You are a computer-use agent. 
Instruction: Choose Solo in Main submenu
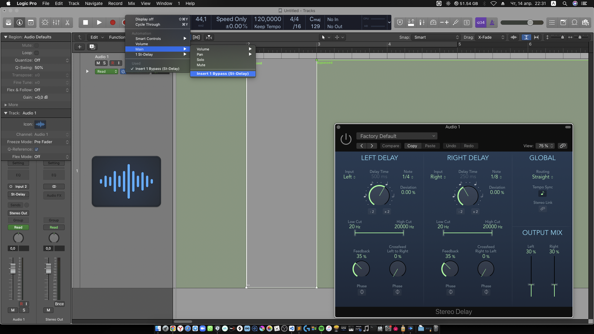[x=223, y=60]
